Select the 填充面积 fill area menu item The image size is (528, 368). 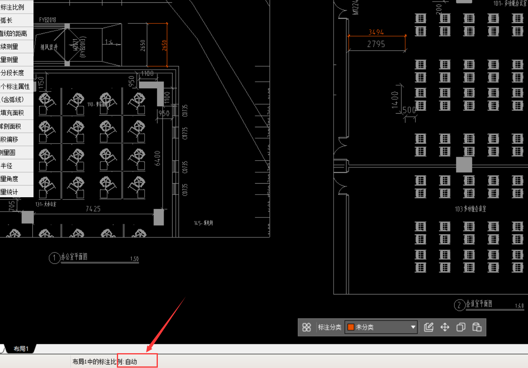coord(12,113)
